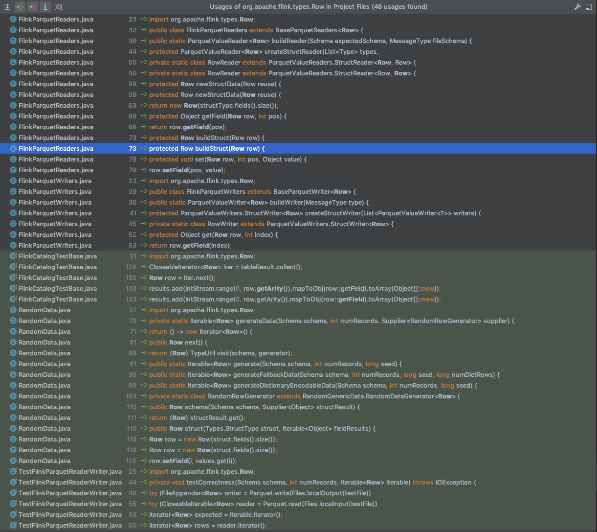Click the usage arrow icon on FlinkParquetWriters line 36
This screenshot has width=597, height=532.
tap(144, 203)
